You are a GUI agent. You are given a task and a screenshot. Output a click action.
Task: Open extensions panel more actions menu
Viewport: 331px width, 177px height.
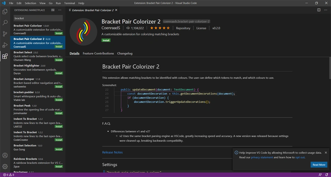point(60,10)
